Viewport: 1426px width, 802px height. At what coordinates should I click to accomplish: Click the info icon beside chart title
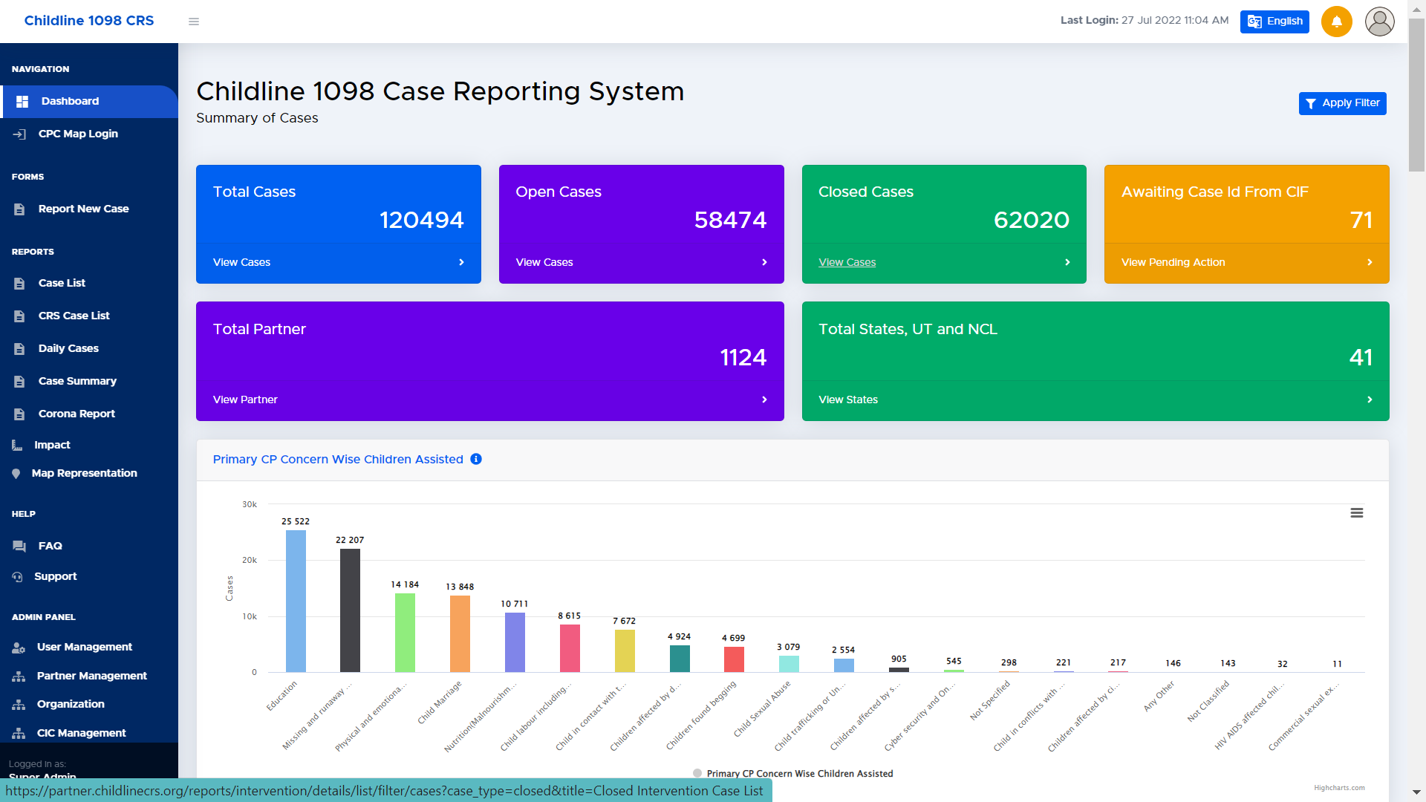coord(476,459)
